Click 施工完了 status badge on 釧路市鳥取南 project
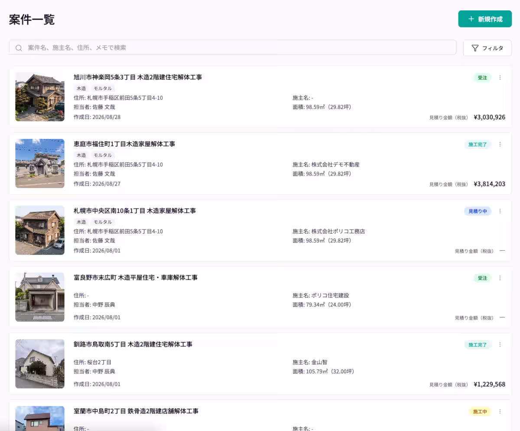The image size is (520, 431). coord(478,345)
